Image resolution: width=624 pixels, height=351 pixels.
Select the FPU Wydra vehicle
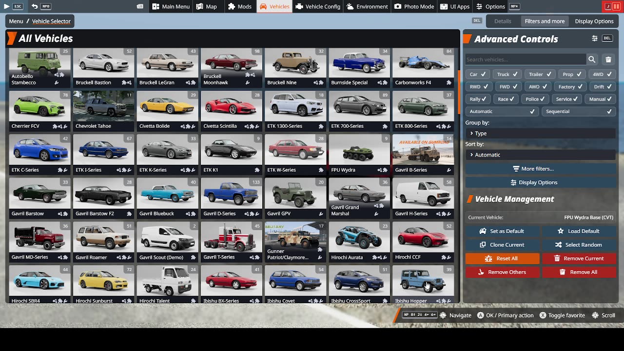point(359,155)
